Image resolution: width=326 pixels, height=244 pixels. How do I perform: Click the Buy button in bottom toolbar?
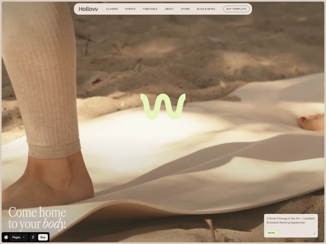pos(43,237)
